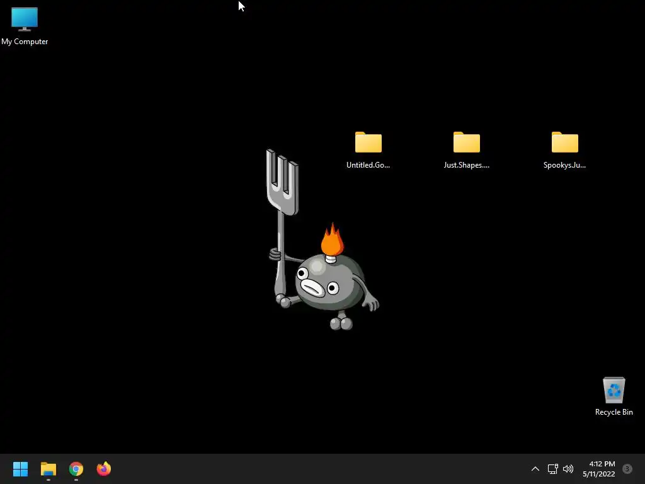
Task: Open the 4:12 PM clock and calendar
Action: 599,469
